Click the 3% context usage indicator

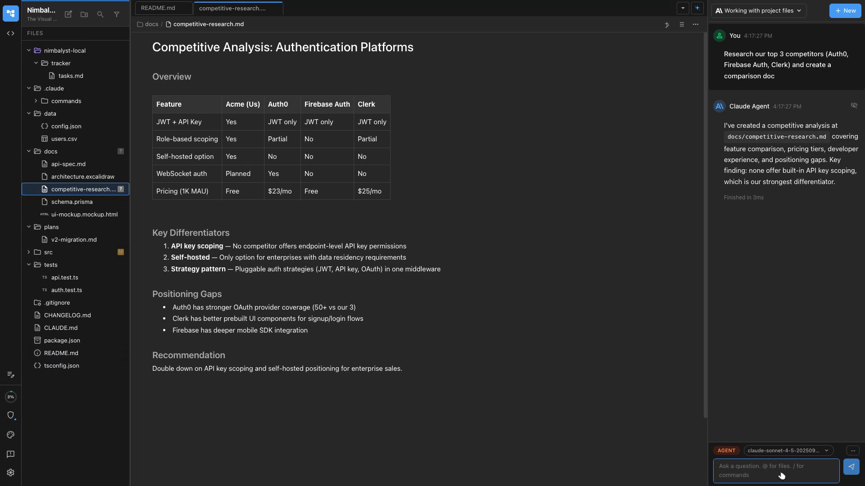11,397
